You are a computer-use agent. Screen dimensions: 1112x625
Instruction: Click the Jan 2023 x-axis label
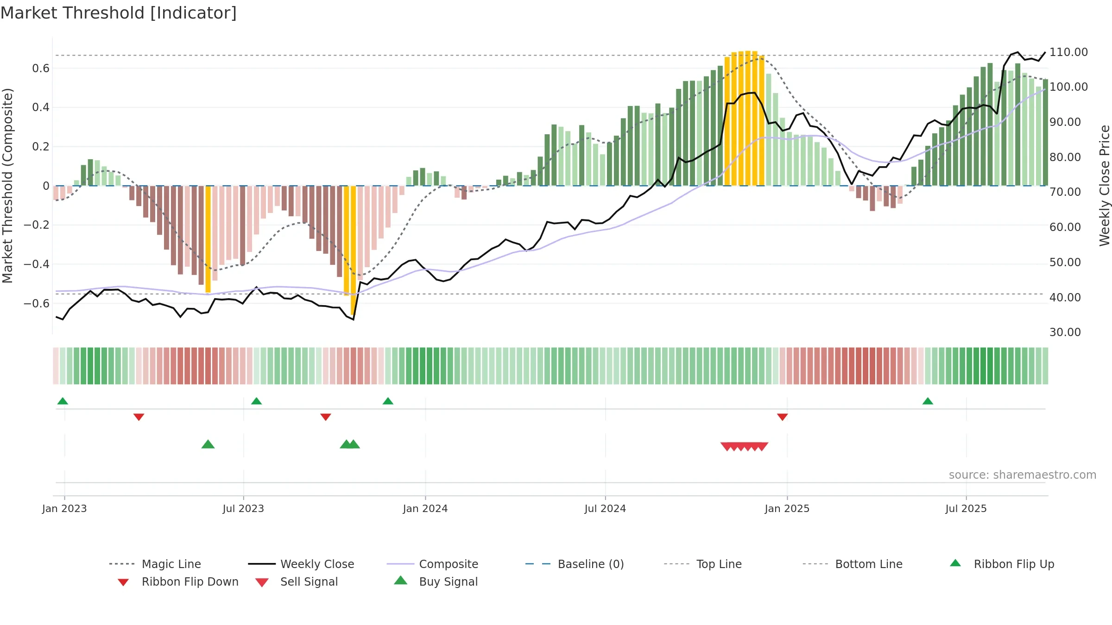pyautogui.click(x=64, y=508)
